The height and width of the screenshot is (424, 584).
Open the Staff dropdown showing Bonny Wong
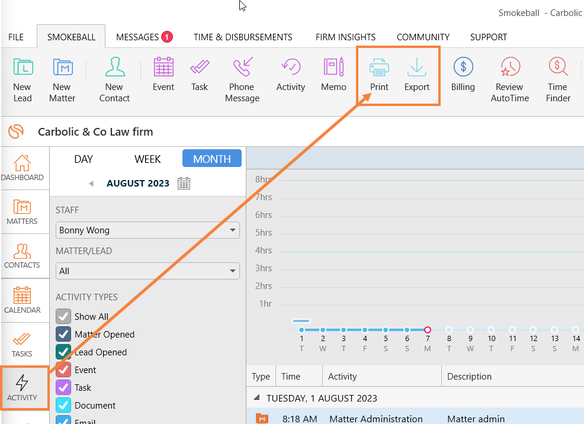point(147,230)
